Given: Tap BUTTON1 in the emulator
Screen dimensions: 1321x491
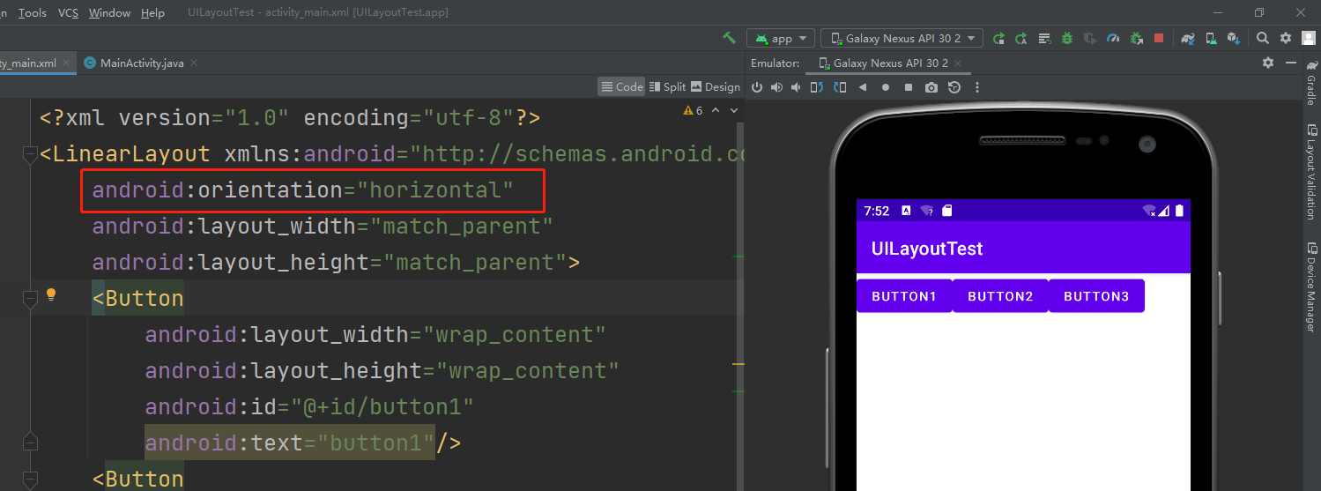Looking at the screenshot, I should [904, 296].
